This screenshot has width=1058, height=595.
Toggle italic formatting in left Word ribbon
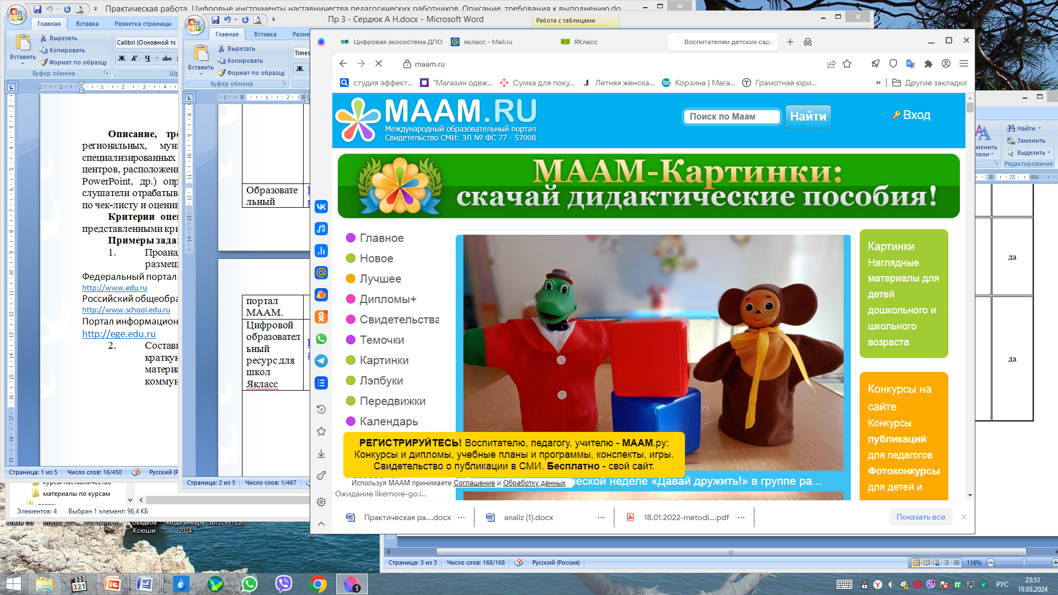134,58
